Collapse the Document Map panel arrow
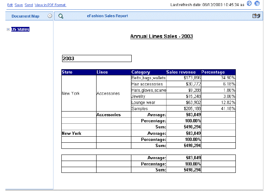The width and height of the screenshot is (267, 194). [x=50, y=16]
